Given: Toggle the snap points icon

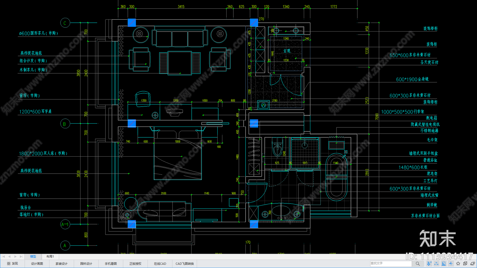Looking at the screenshot, I should tap(429, 264).
